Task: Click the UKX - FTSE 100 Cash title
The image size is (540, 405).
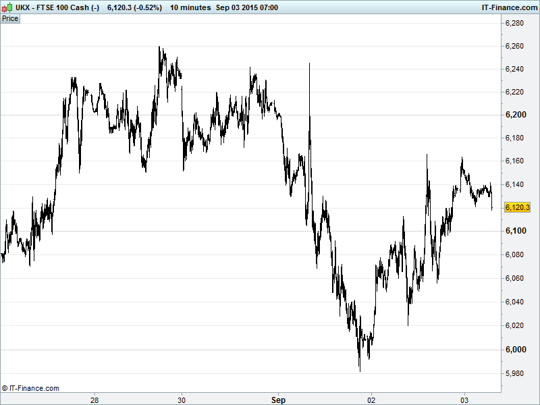Action: [x=58, y=7]
